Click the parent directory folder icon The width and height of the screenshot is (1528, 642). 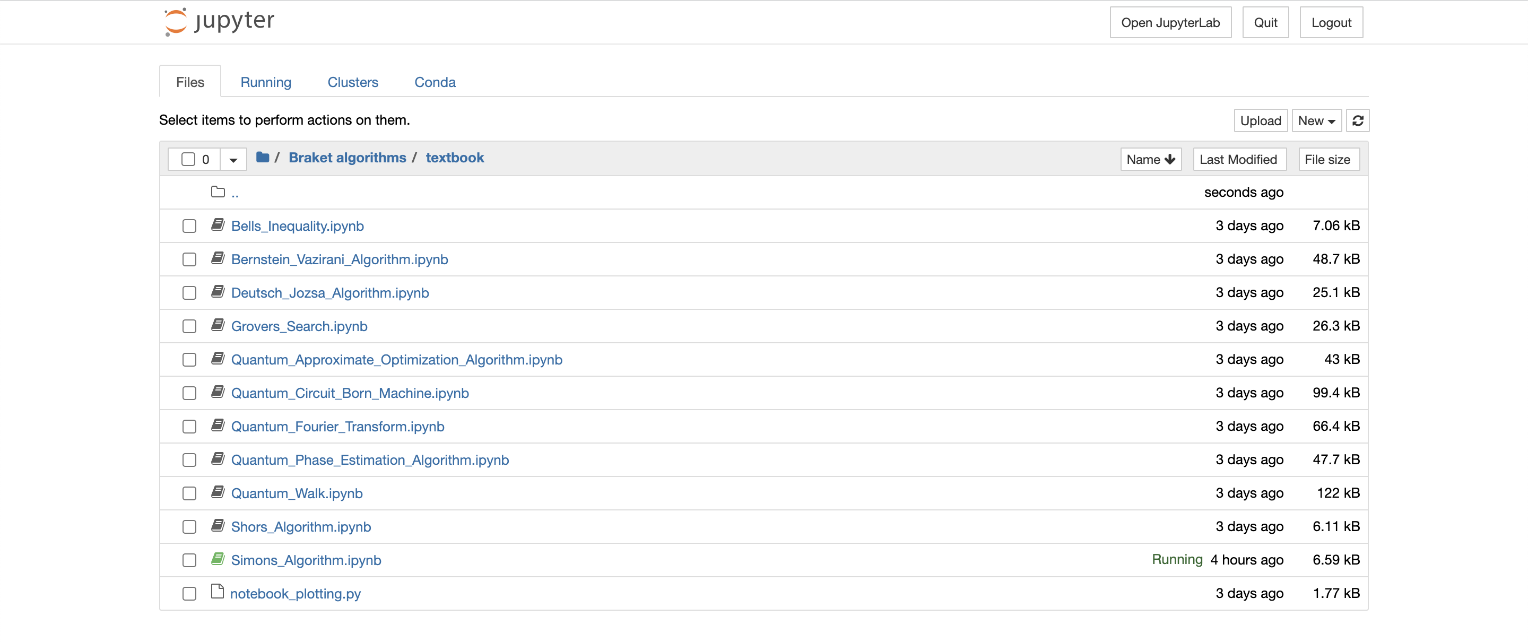coord(218,192)
